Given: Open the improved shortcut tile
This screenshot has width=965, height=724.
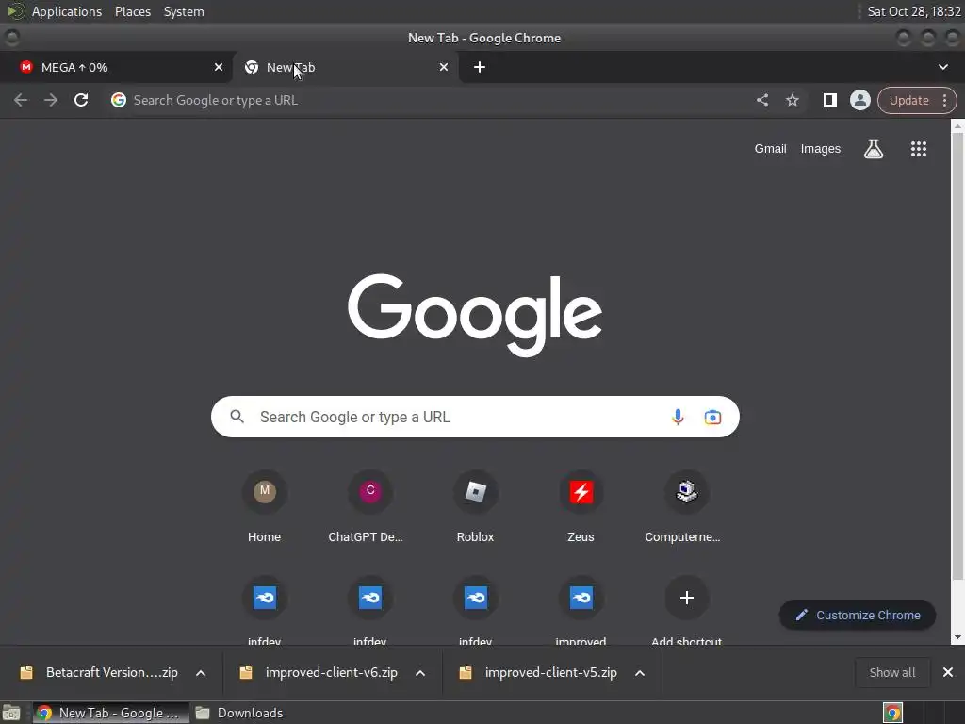Looking at the screenshot, I should point(581,608).
